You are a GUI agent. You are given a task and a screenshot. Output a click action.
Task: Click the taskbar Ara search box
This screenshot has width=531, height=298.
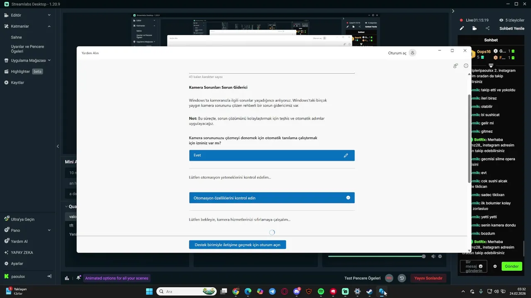pyautogui.click(x=186, y=291)
